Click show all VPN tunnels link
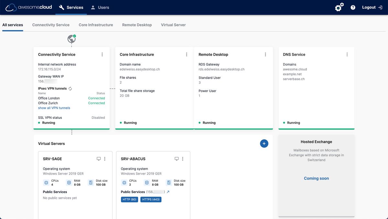Image resolution: width=388 pixels, height=219 pixels. pos(54,108)
